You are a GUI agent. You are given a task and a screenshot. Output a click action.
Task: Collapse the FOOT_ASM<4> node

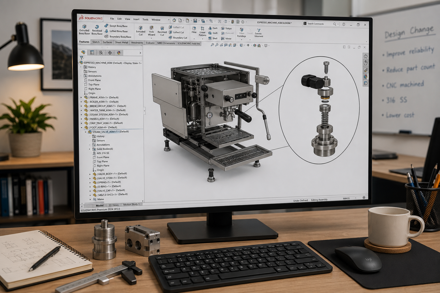81,128
